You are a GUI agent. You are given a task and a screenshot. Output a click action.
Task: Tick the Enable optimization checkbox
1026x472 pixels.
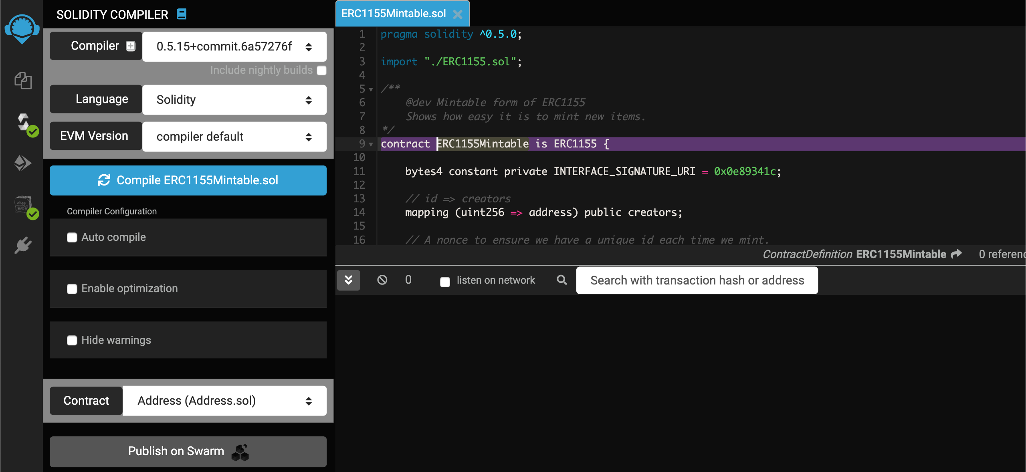tap(72, 289)
